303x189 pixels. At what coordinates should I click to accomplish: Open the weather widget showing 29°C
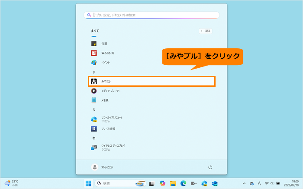(x=11, y=183)
